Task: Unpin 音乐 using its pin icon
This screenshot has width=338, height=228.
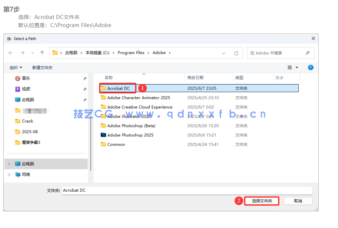Action: point(85,78)
